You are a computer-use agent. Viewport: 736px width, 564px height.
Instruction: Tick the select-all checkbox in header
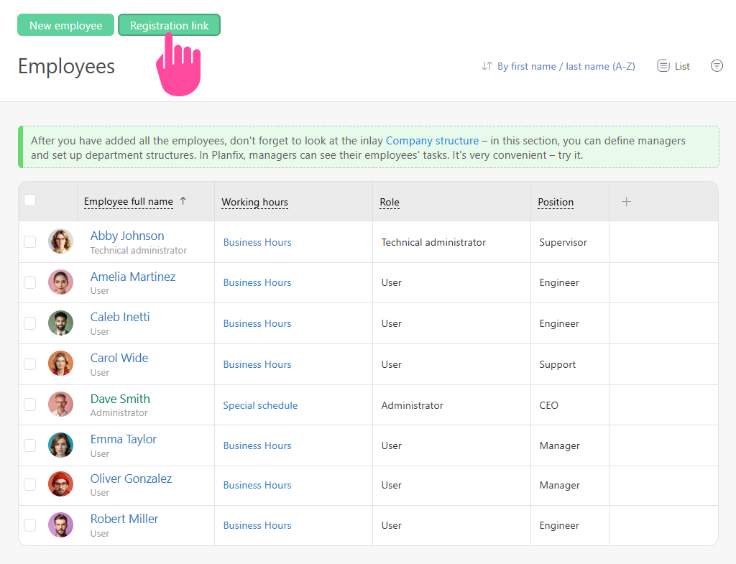[x=30, y=200]
